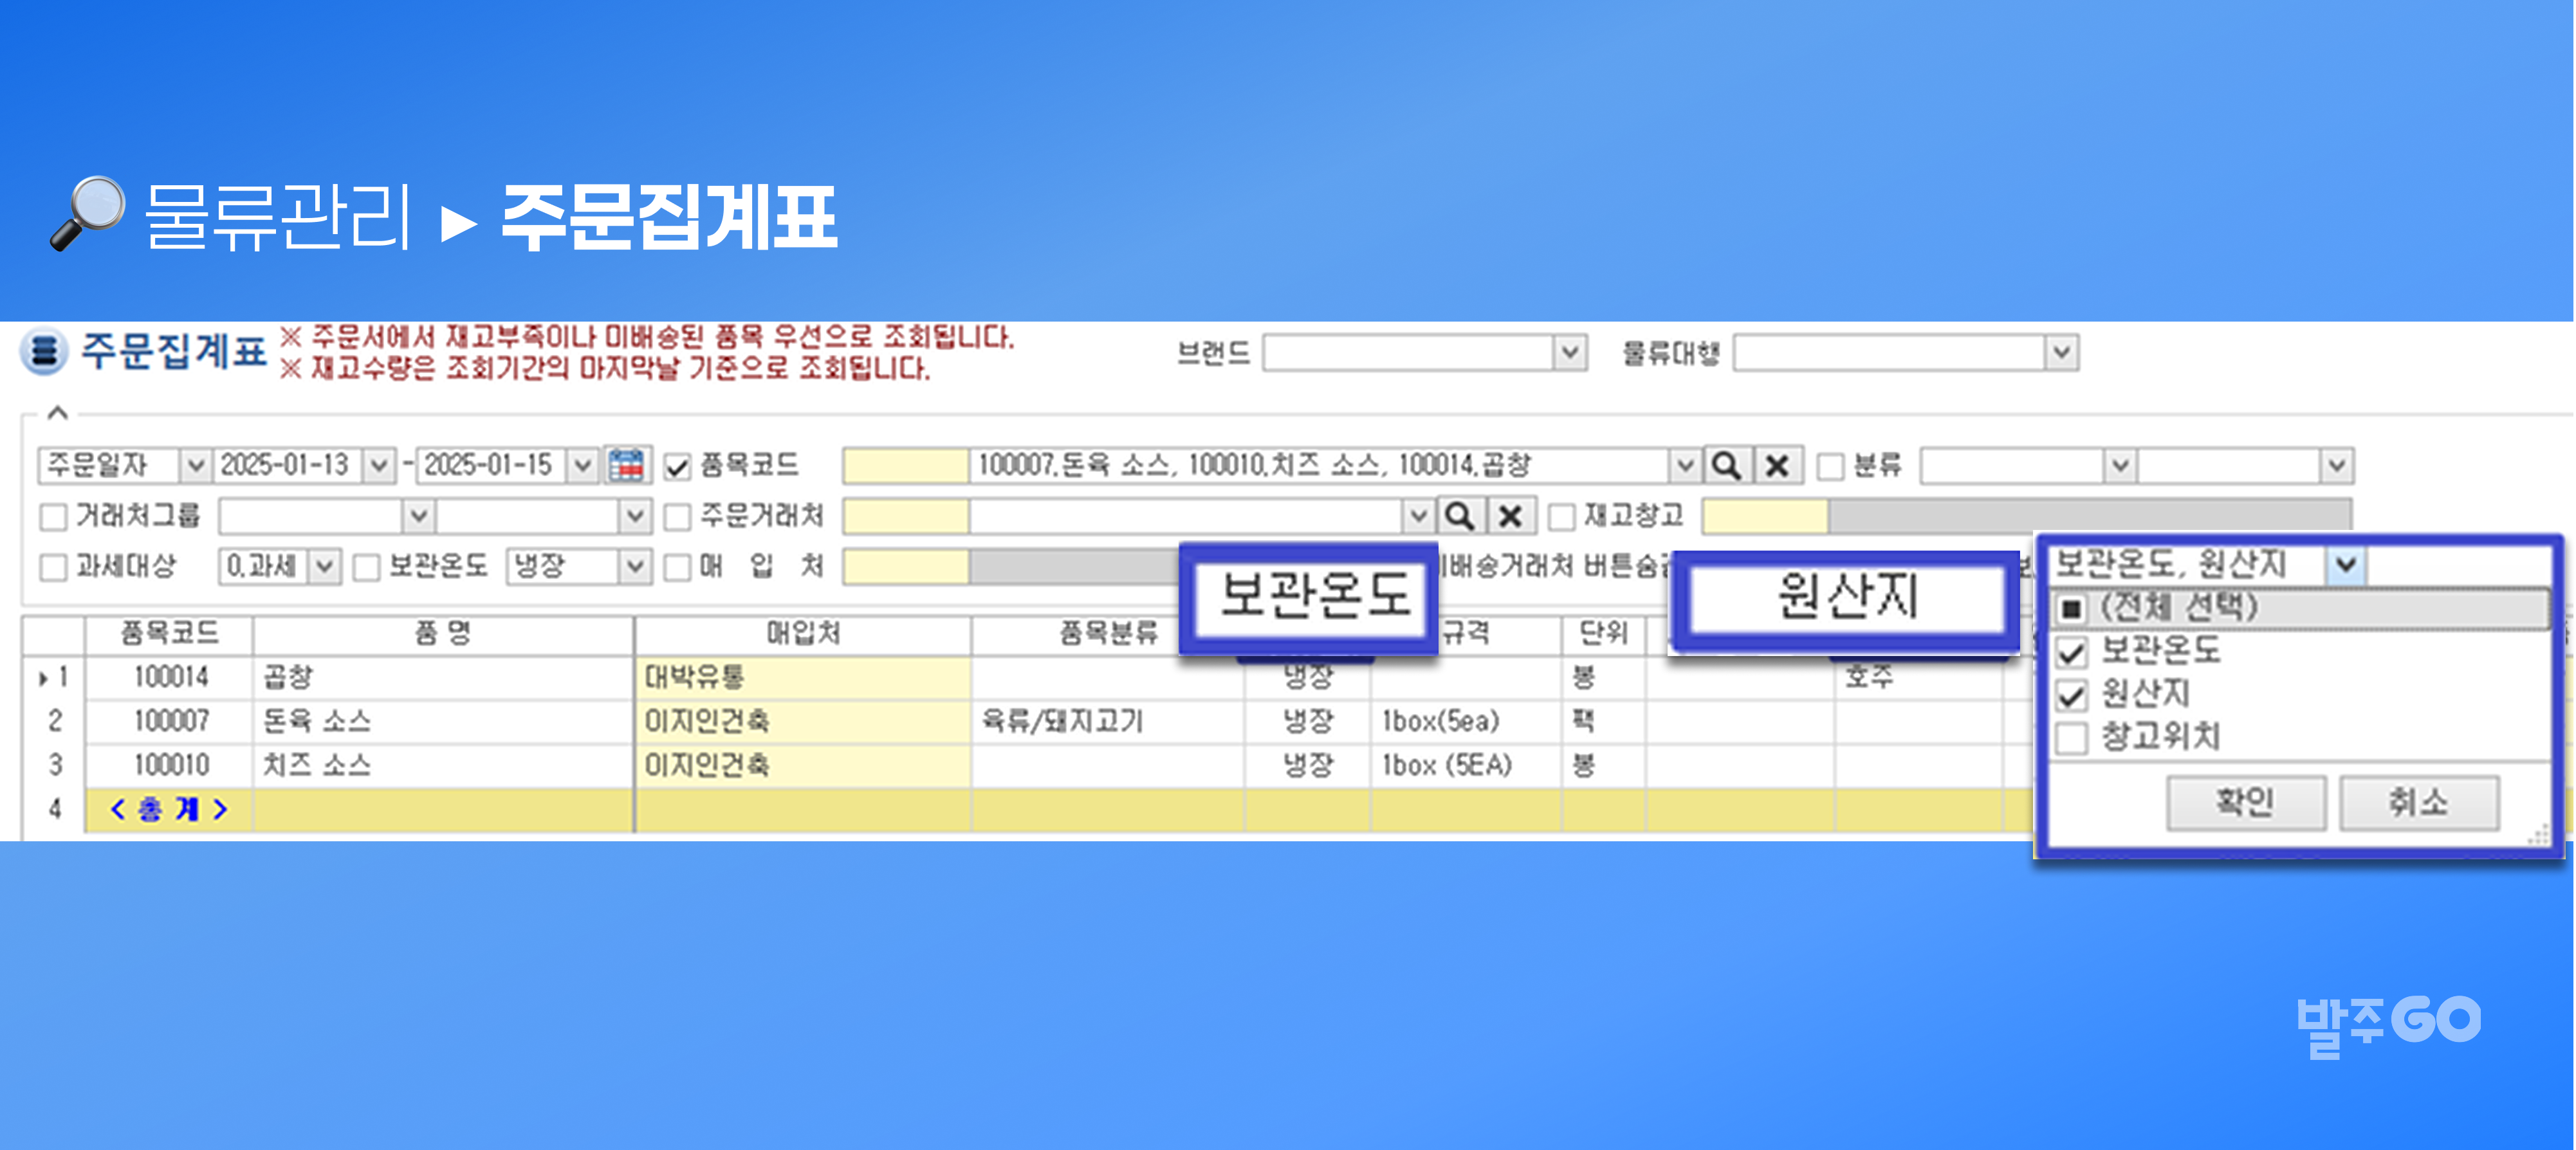Uncheck the 품목코드 checkbox
This screenshot has height=1150, width=2576.
677,466
